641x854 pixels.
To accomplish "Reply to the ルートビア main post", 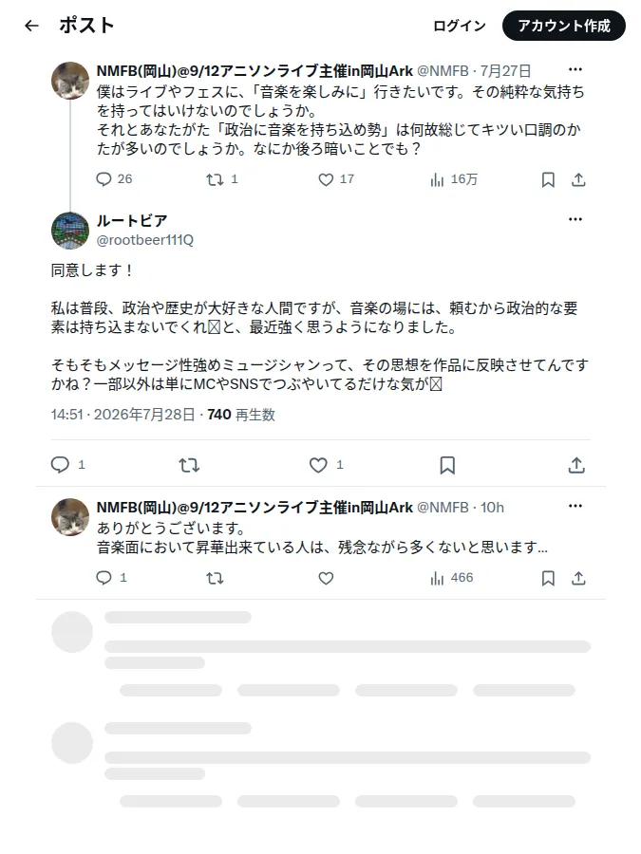I will coord(67,465).
